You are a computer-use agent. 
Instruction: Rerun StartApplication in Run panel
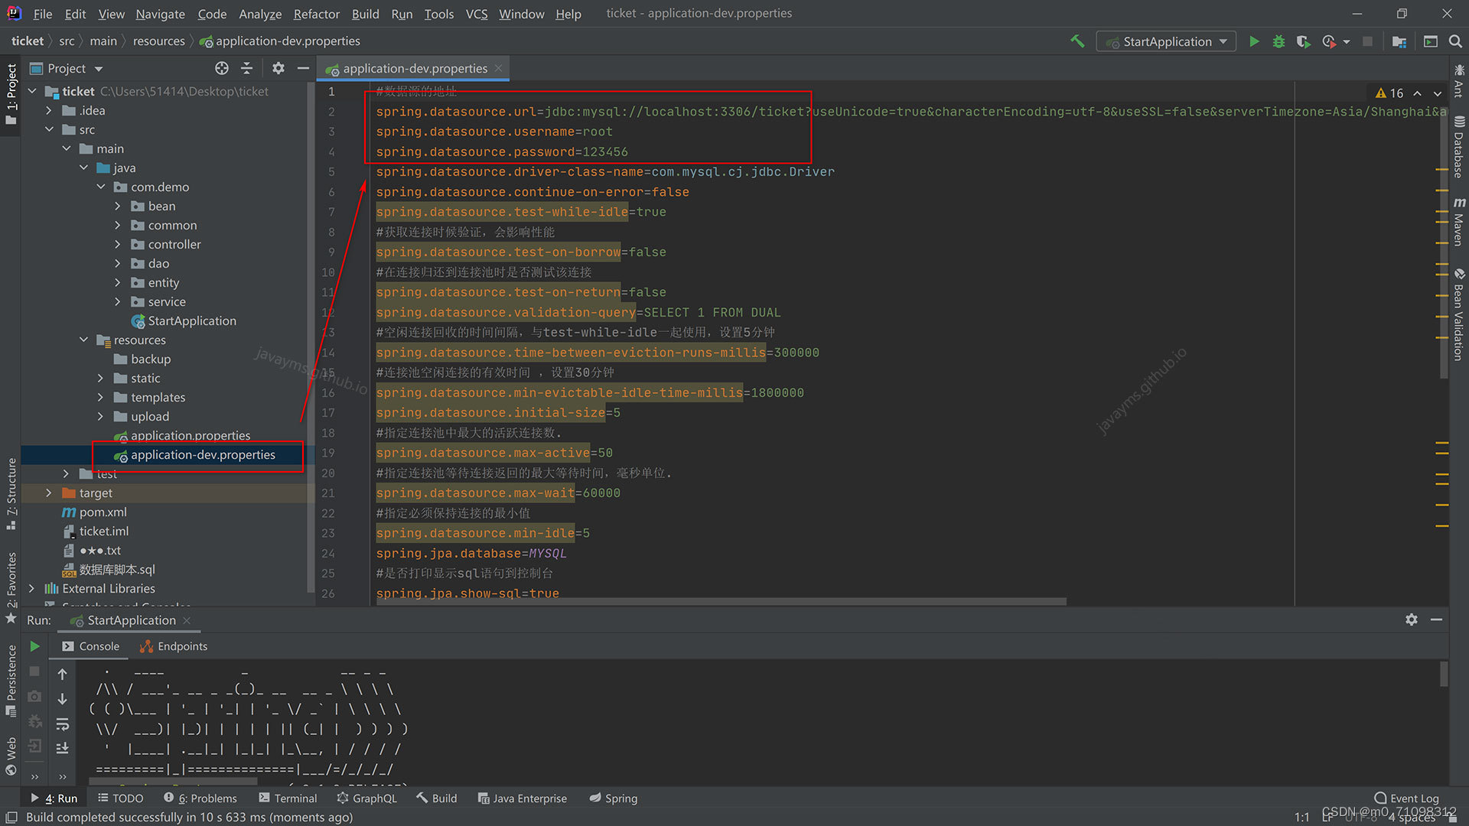34,646
